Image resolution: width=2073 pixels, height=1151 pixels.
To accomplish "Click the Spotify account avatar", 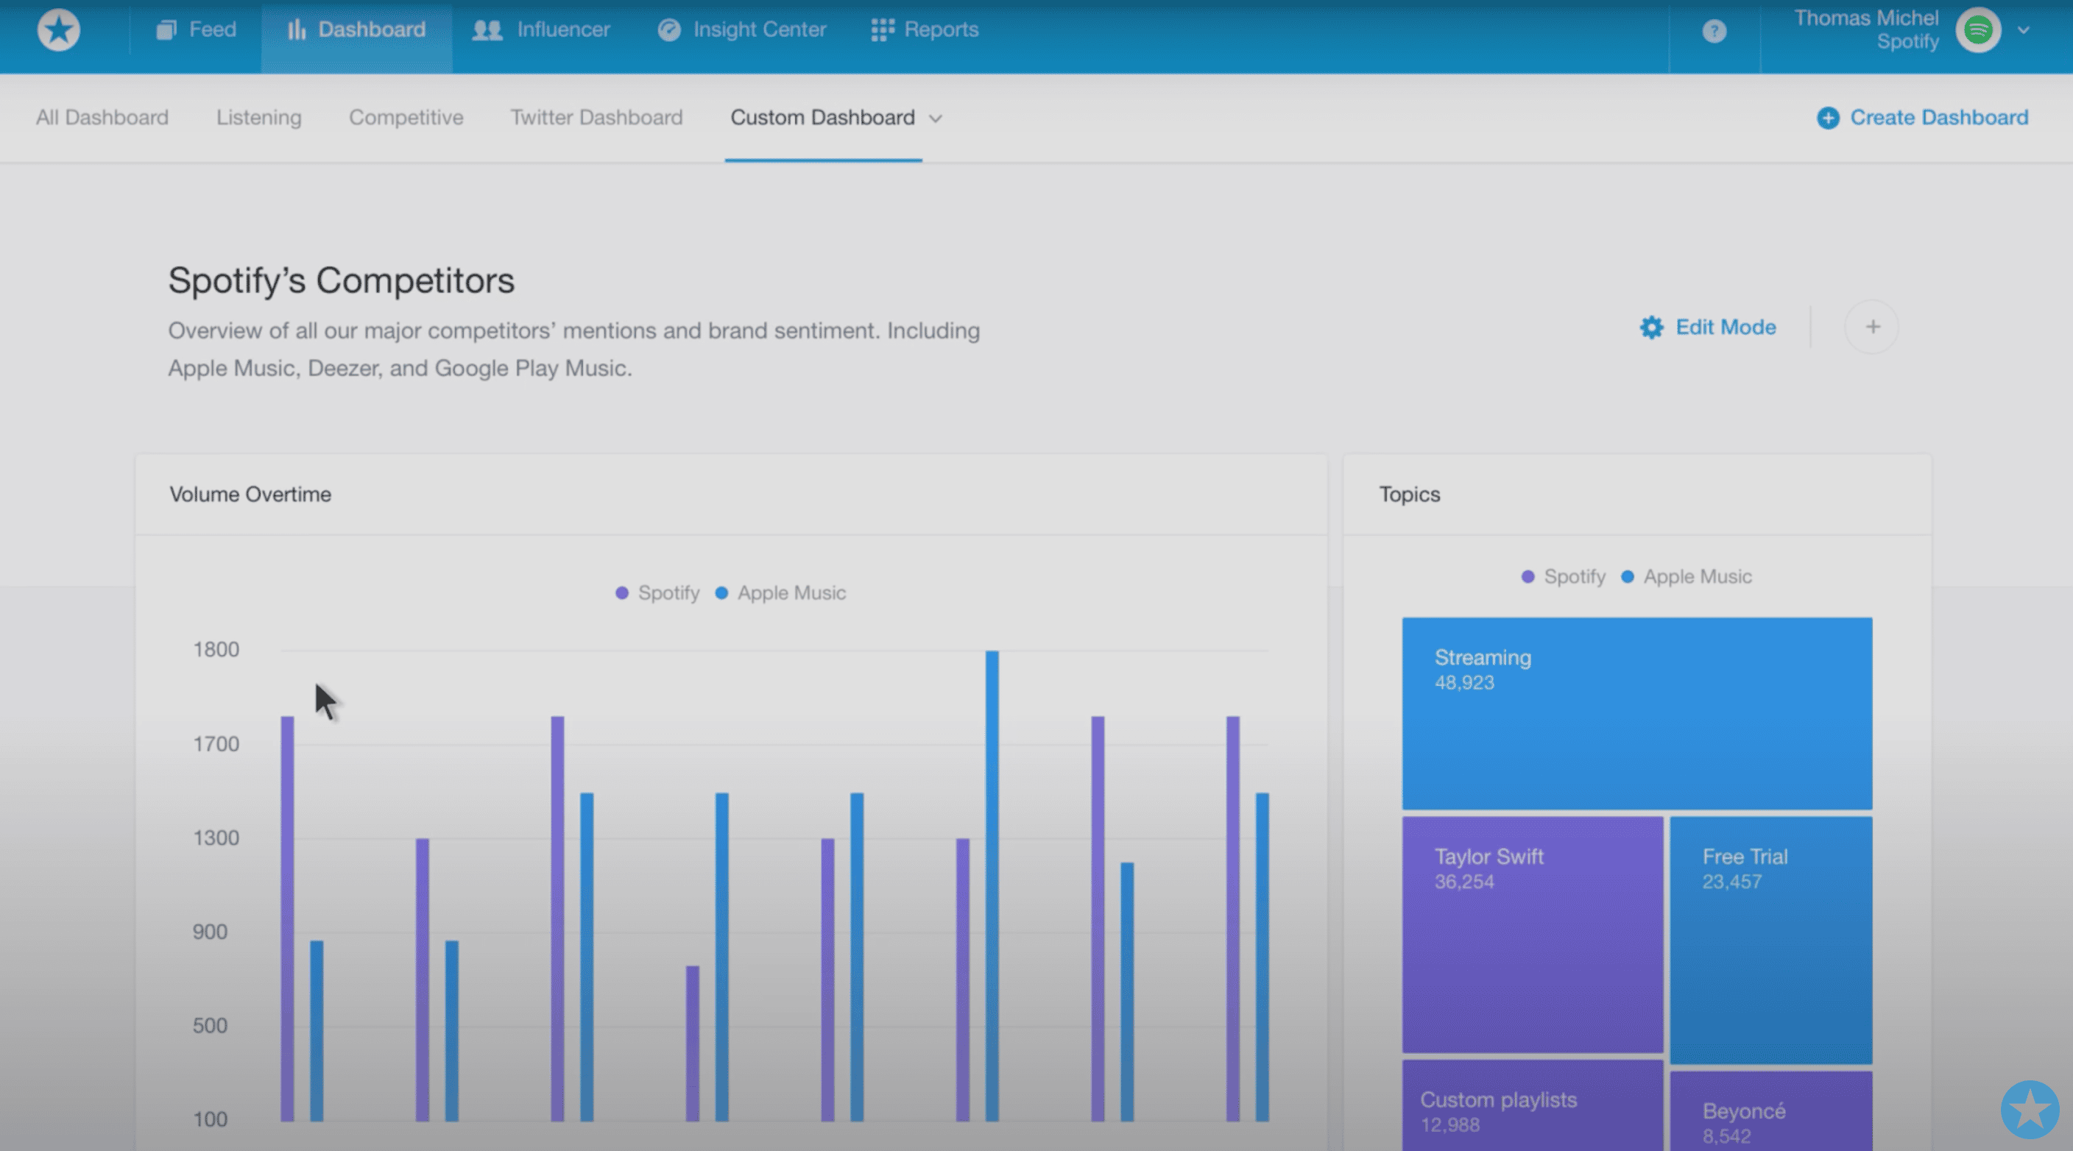I will pos(1978,31).
